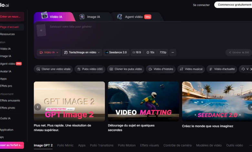Select the Image GPT 2 section tab

point(43,146)
